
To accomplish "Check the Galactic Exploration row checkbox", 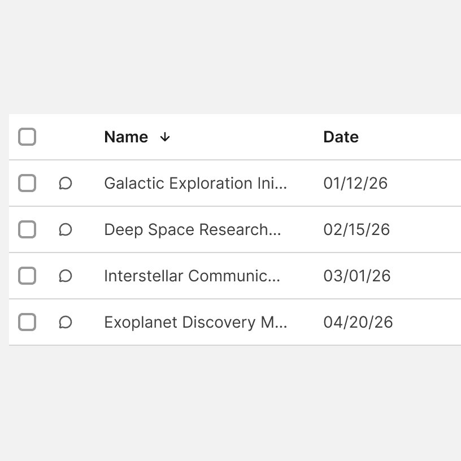I will (x=27, y=184).
